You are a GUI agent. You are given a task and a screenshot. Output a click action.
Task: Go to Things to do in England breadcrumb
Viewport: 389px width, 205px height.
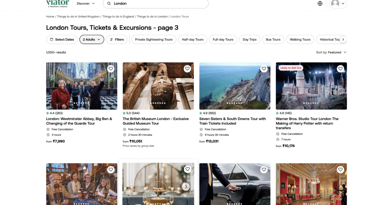[118, 17]
